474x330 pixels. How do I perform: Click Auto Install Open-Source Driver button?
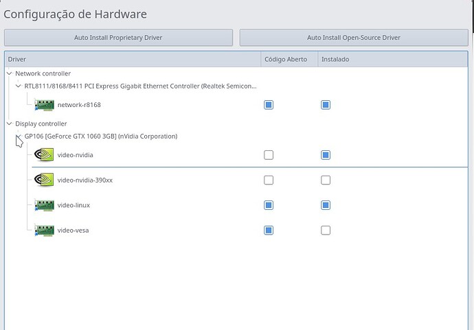coord(353,38)
